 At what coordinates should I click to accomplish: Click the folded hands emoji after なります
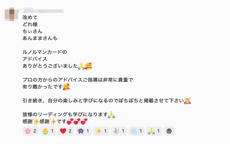[111, 115]
